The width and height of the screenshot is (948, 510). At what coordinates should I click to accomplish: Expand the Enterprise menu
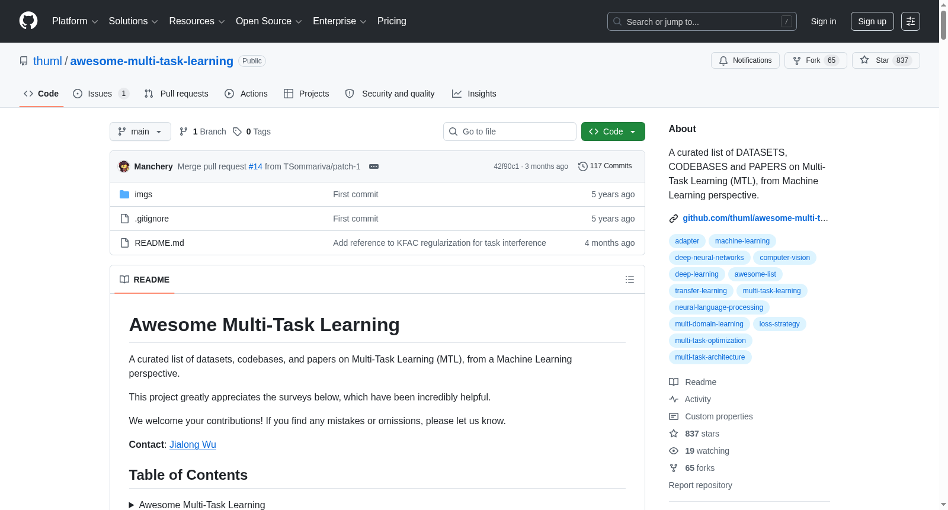pyautogui.click(x=340, y=21)
